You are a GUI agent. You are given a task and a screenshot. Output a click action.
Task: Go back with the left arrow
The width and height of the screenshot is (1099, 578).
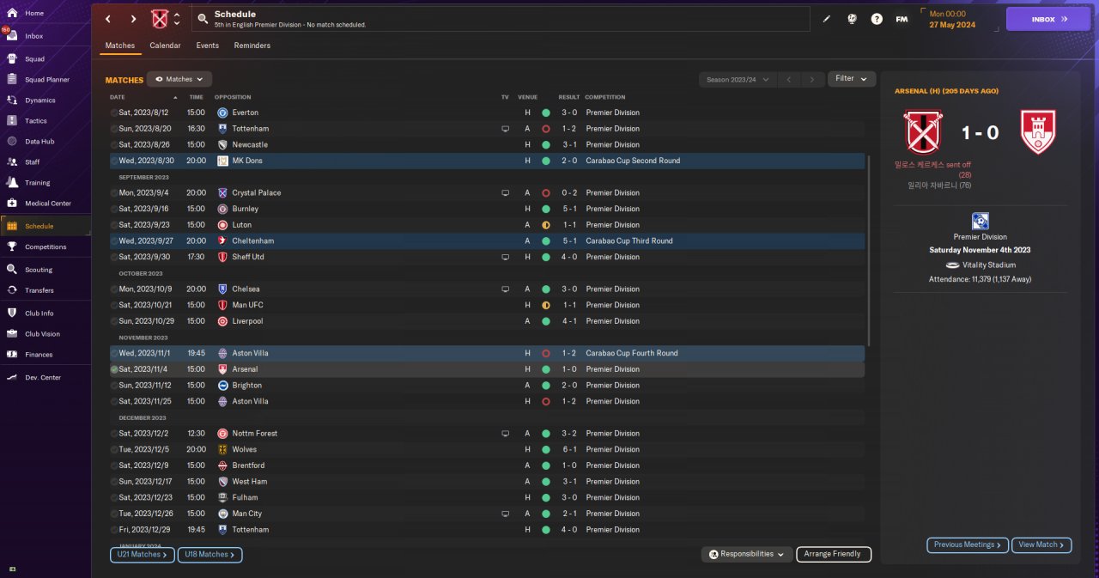(x=108, y=19)
